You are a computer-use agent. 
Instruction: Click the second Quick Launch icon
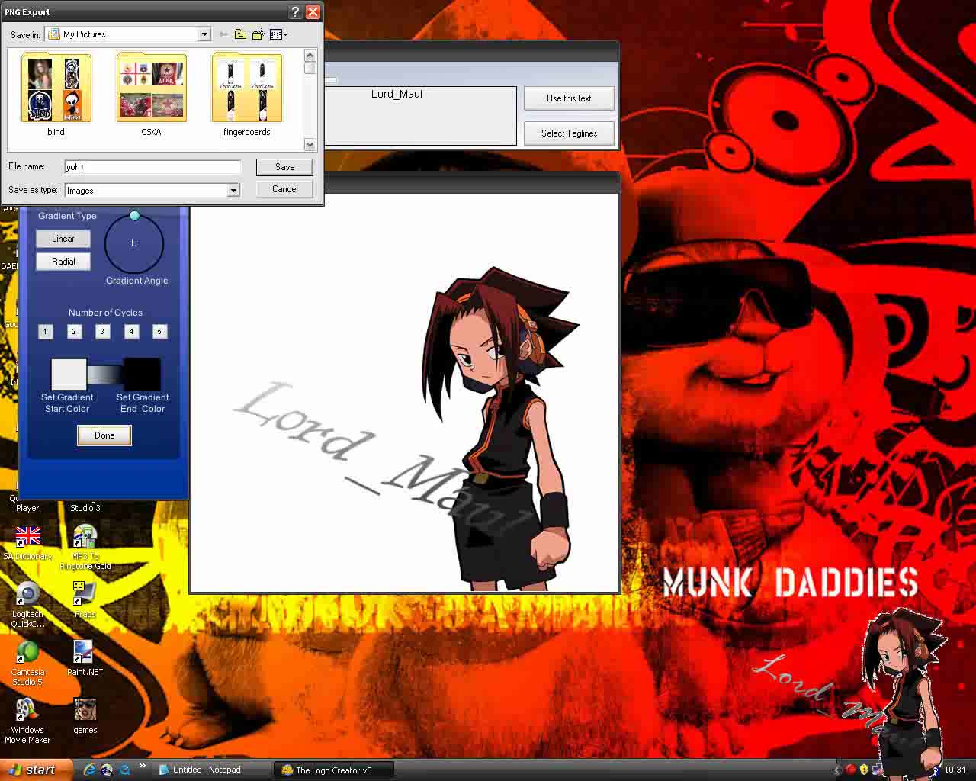click(107, 770)
